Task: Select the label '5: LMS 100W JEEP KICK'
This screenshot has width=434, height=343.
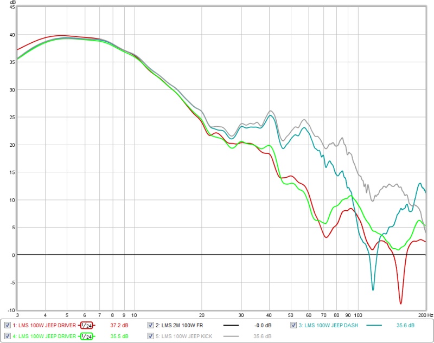Action: coord(184,336)
